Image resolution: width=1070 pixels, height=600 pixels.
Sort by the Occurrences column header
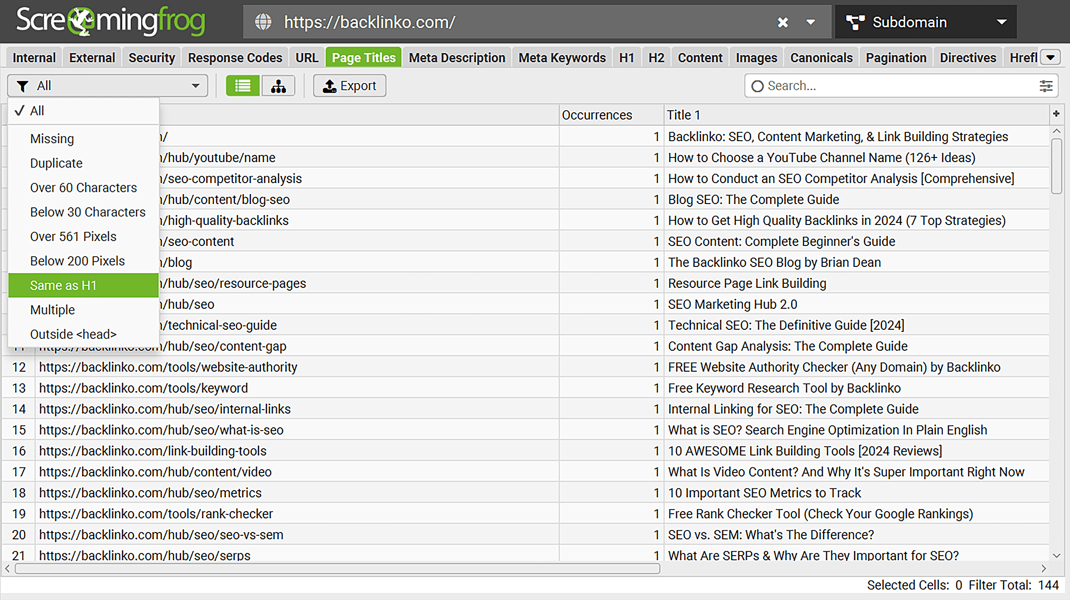point(597,115)
